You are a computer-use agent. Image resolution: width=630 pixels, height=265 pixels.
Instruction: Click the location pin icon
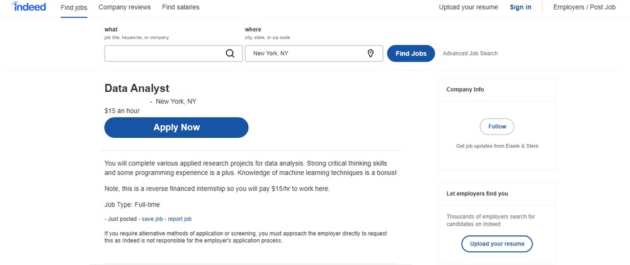point(370,54)
